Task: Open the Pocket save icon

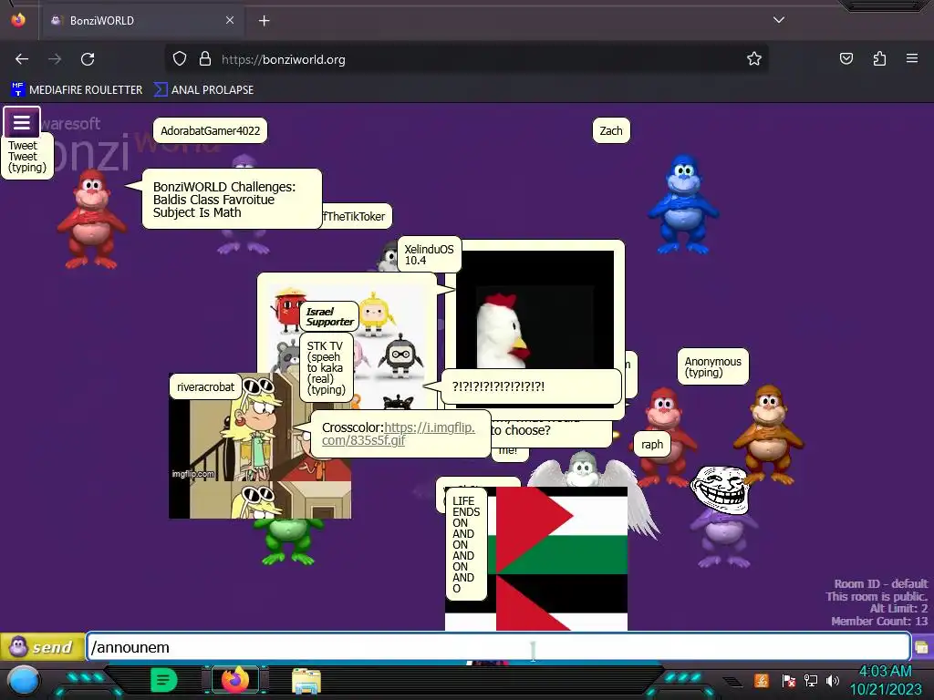Action: (x=846, y=58)
